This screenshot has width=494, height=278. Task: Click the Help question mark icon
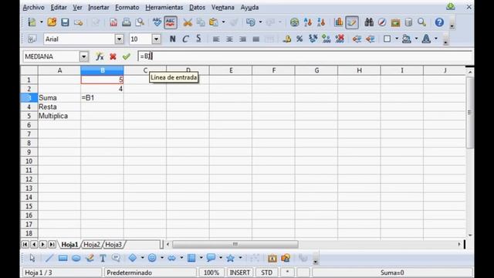pyautogui.click(x=439, y=22)
